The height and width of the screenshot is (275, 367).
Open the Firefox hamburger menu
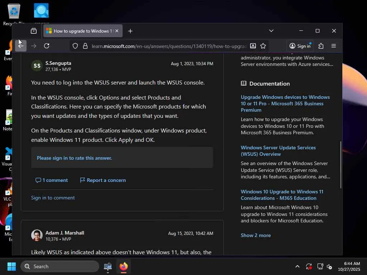coord(334,46)
